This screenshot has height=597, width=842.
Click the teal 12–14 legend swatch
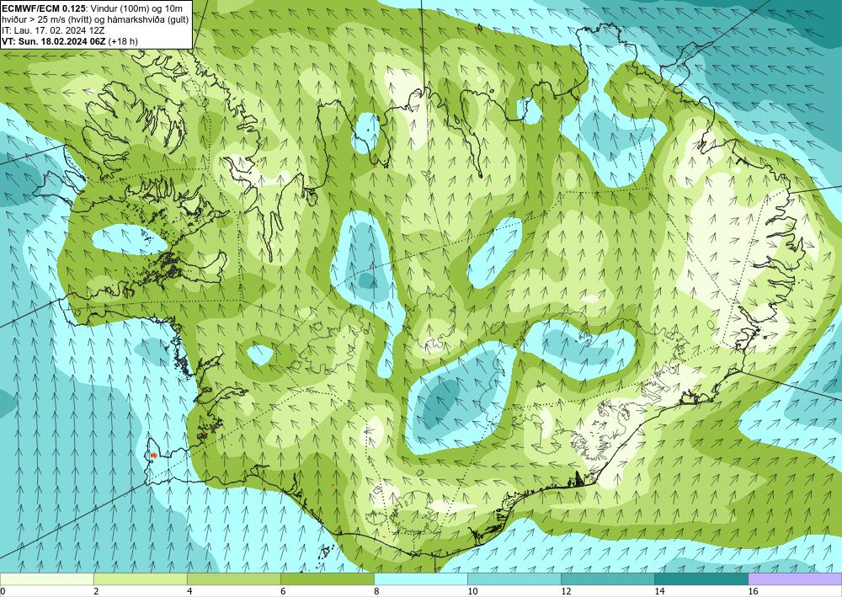(607, 579)
